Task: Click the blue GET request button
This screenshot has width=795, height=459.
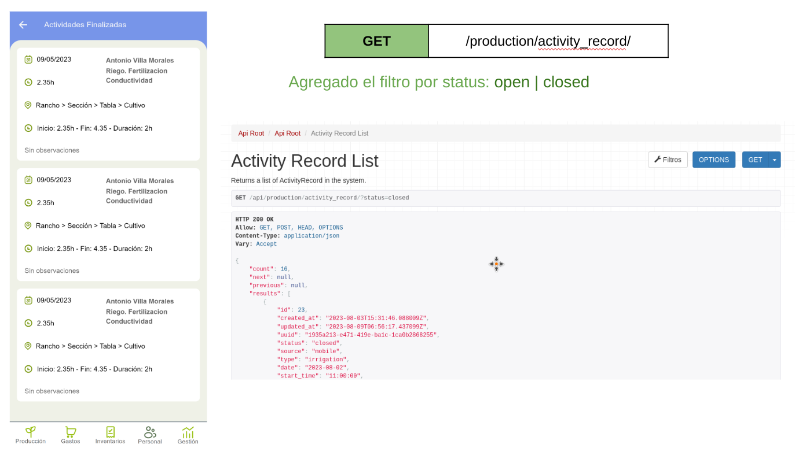Action: [755, 160]
